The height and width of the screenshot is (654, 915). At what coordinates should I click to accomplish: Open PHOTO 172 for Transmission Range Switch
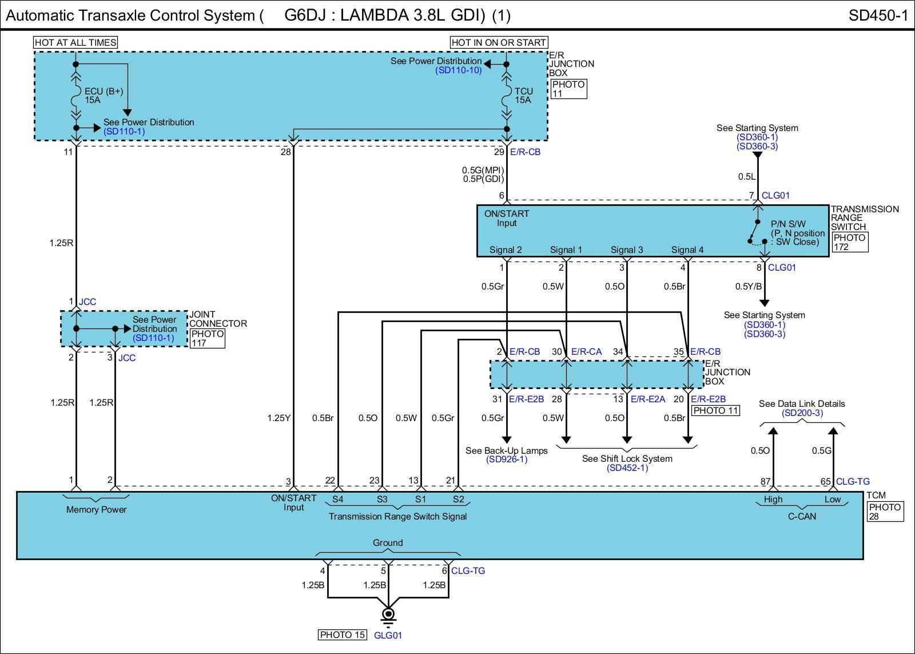pos(849,243)
